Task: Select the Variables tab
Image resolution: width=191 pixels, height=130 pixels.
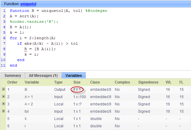Action: [x=74, y=75]
